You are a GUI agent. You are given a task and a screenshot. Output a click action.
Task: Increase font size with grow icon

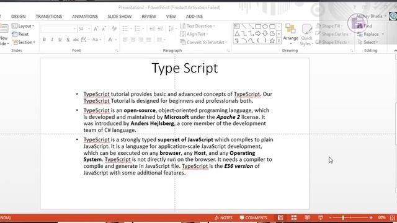(x=96, y=29)
